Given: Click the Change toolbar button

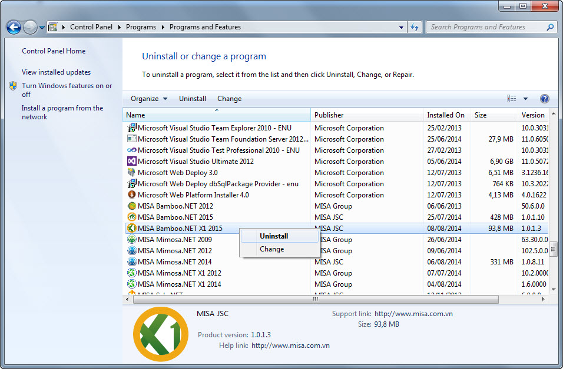Looking at the screenshot, I should coord(229,99).
